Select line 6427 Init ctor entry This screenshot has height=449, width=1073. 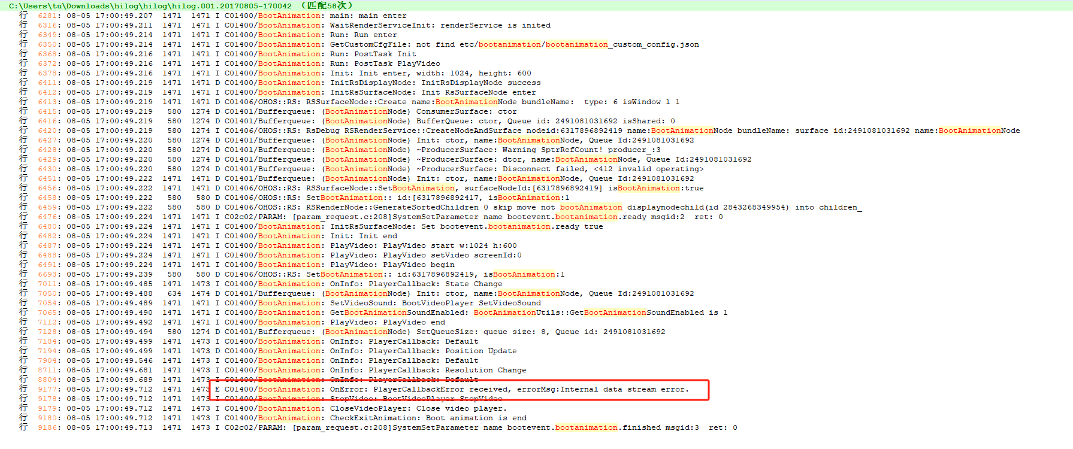(356, 140)
